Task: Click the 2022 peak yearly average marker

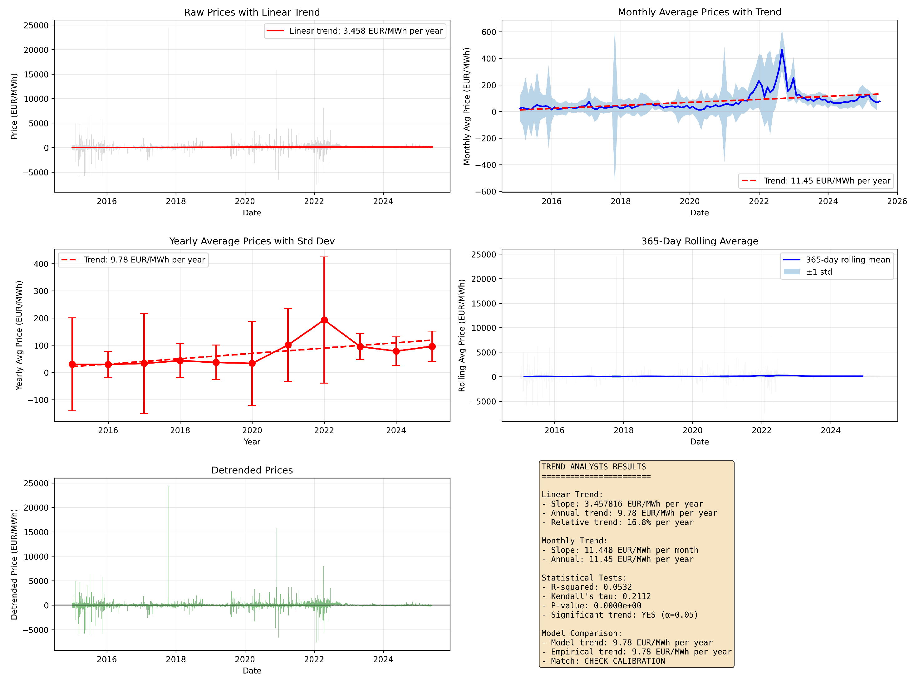Action: pos(324,320)
